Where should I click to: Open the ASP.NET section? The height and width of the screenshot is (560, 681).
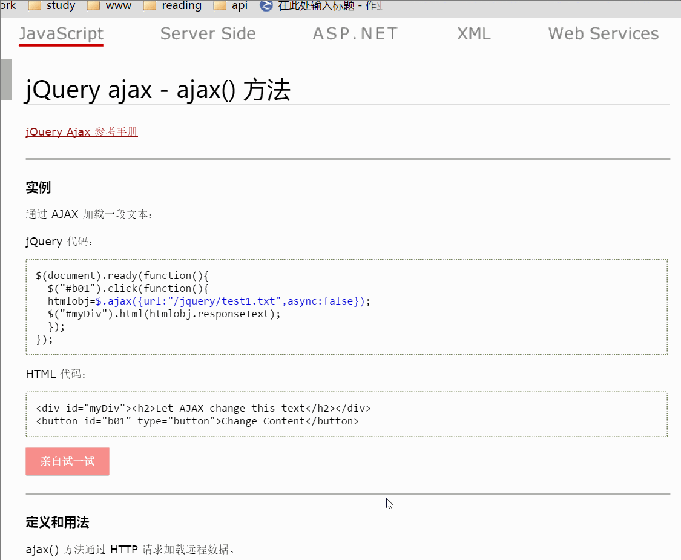(x=355, y=34)
